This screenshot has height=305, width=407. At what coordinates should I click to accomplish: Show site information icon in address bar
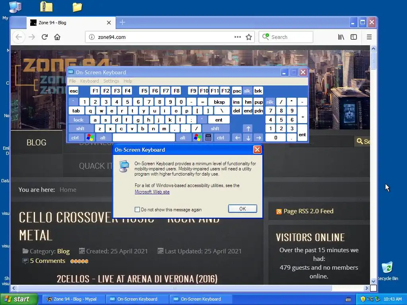(92, 37)
